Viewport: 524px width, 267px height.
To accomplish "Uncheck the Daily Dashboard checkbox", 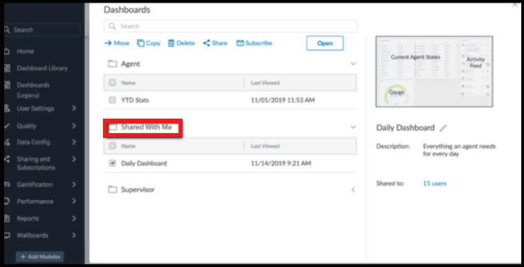I will [x=112, y=163].
